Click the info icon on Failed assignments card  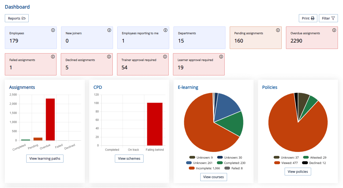click(53, 56)
